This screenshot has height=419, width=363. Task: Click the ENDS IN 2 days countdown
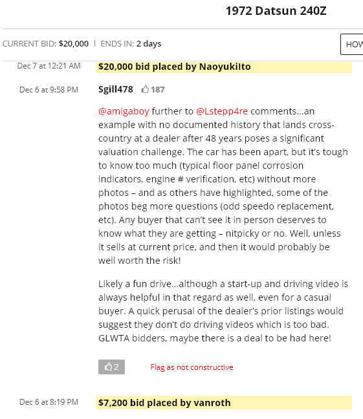[x=131, y=43]
